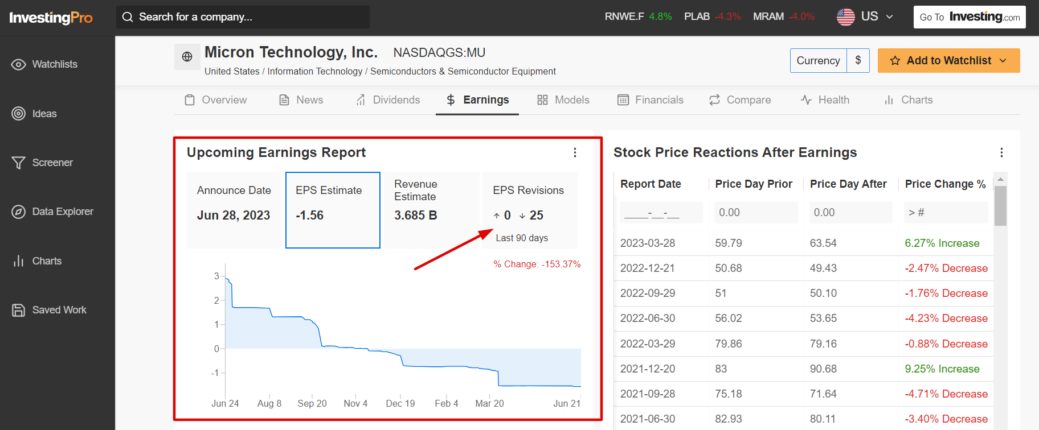Switch to the Earnings tab

[477, 100]
